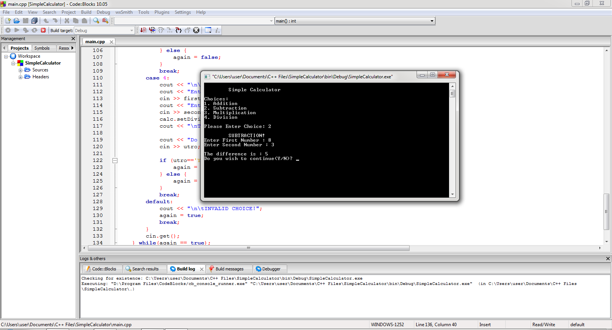Click the WINDOWS-1252 encoding status field

pos(387,325)
